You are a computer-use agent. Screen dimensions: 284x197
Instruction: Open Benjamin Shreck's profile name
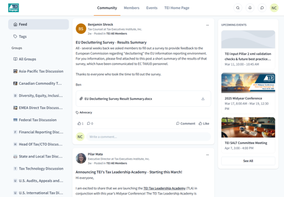click(100, 24)
